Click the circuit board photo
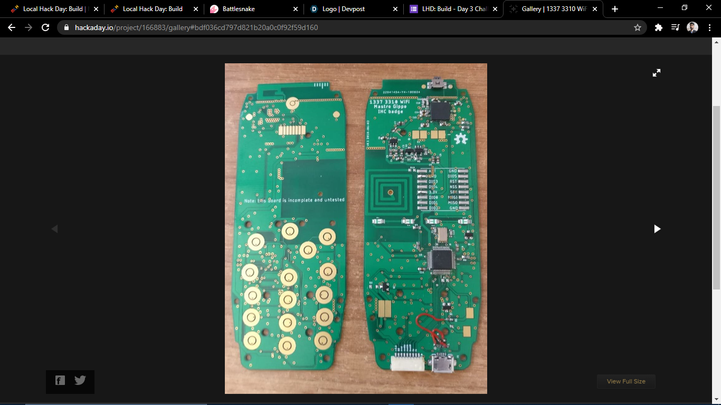The height and width of the screenshot is (405, 721). click(x=356, y=228)
